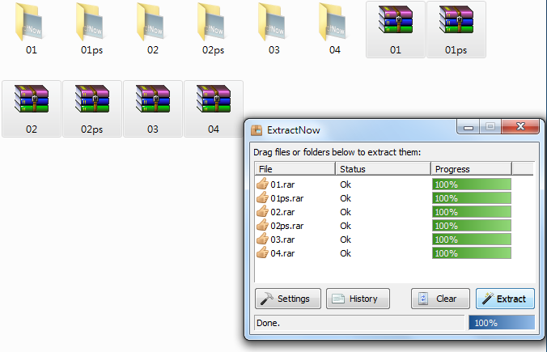547x352 pixels.
Task: Start extraction with Extract button
Action: [505, 299]
